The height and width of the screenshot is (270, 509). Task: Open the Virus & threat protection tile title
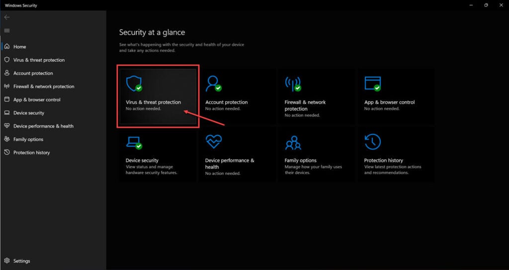click(x=153, y=102)
